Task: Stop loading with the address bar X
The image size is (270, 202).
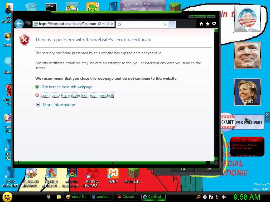Action: (112, 24)
